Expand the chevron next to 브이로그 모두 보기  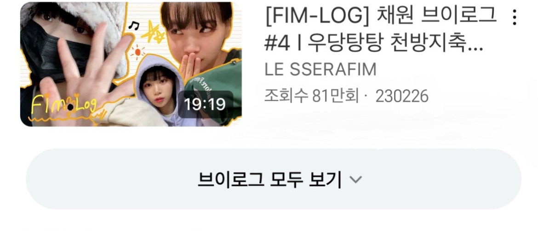coord(355,179)
